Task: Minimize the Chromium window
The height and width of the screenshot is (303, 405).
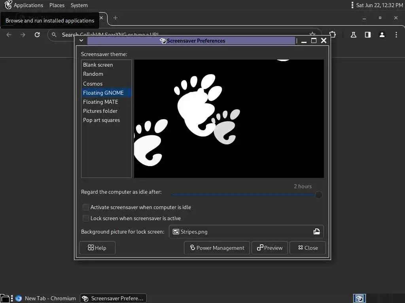Action: click(364, 18)
